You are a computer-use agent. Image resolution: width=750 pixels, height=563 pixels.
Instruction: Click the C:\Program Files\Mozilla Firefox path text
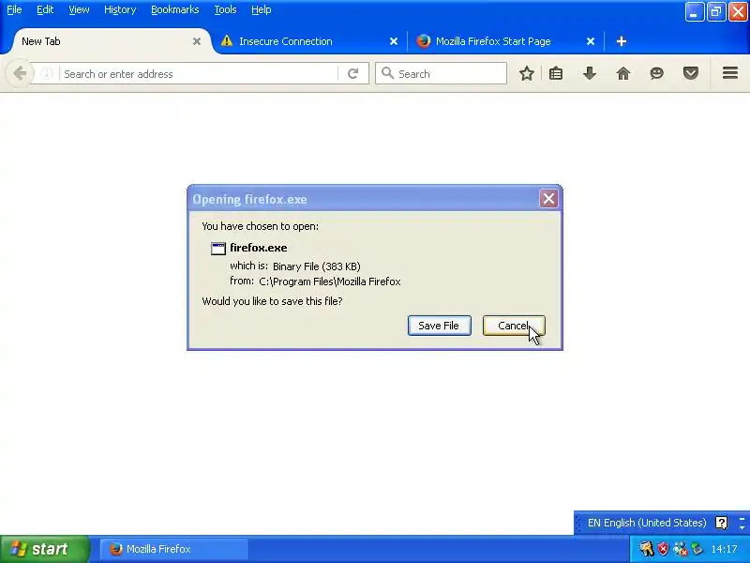pos(330,281)
